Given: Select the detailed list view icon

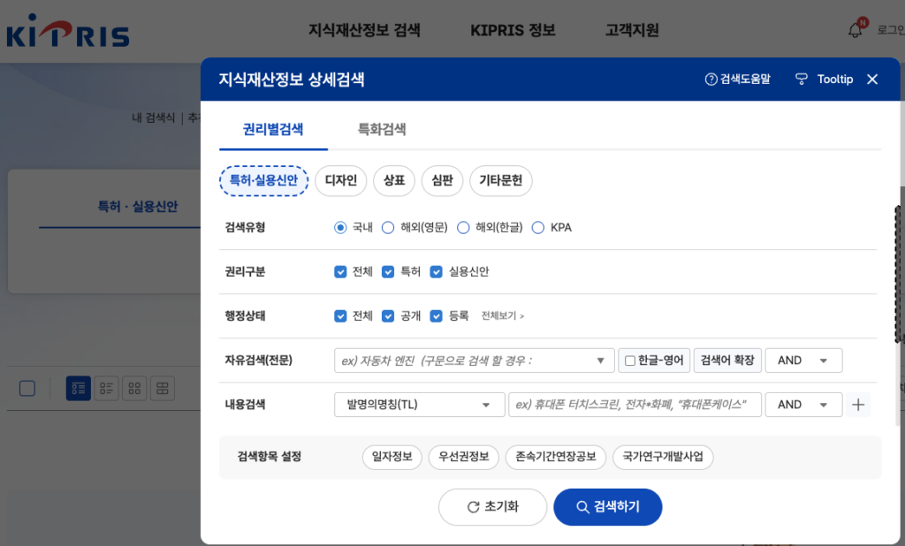Looking at the screenshot, I should 79,389.
